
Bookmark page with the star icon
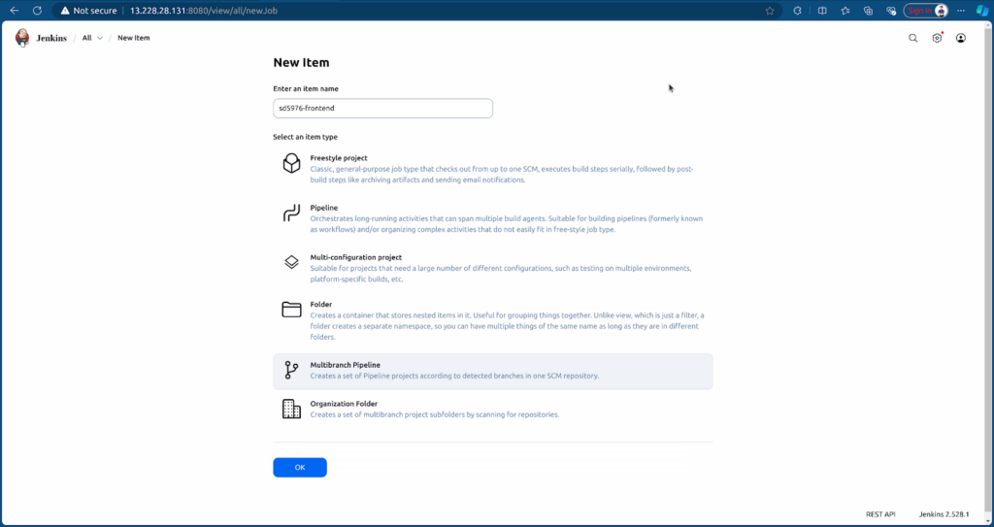(x=770, y=11)
